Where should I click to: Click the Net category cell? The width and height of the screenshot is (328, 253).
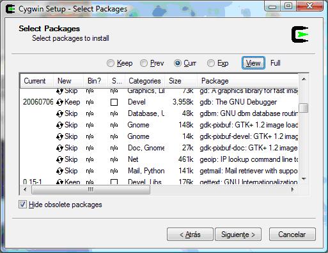[133, 159]
